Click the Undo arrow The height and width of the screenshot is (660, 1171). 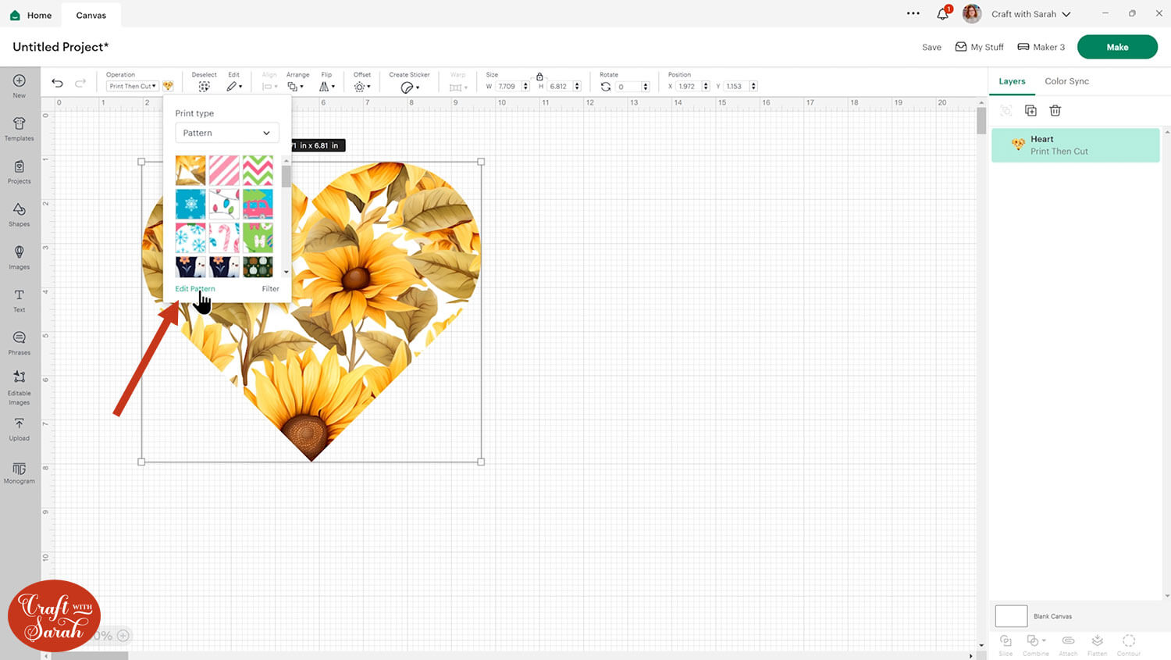click(x=57, y=84)
